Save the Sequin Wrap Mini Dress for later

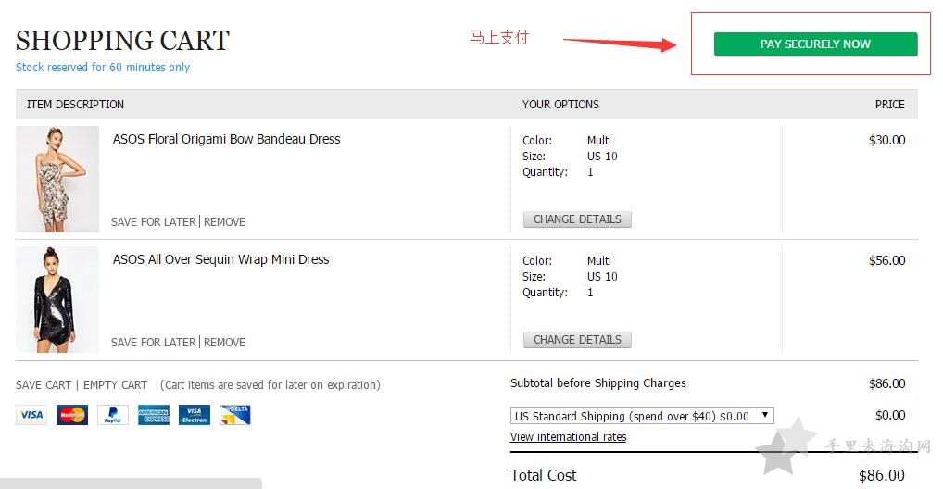pyautogui.click(x=154, y=343)
